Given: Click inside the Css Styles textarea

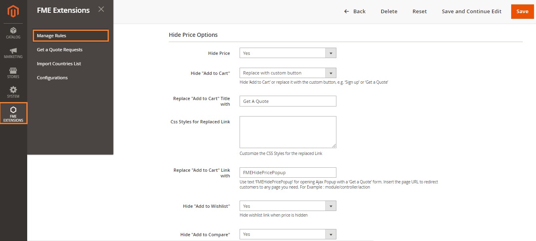Looking at the screenshot, I should tap(287, 131).
